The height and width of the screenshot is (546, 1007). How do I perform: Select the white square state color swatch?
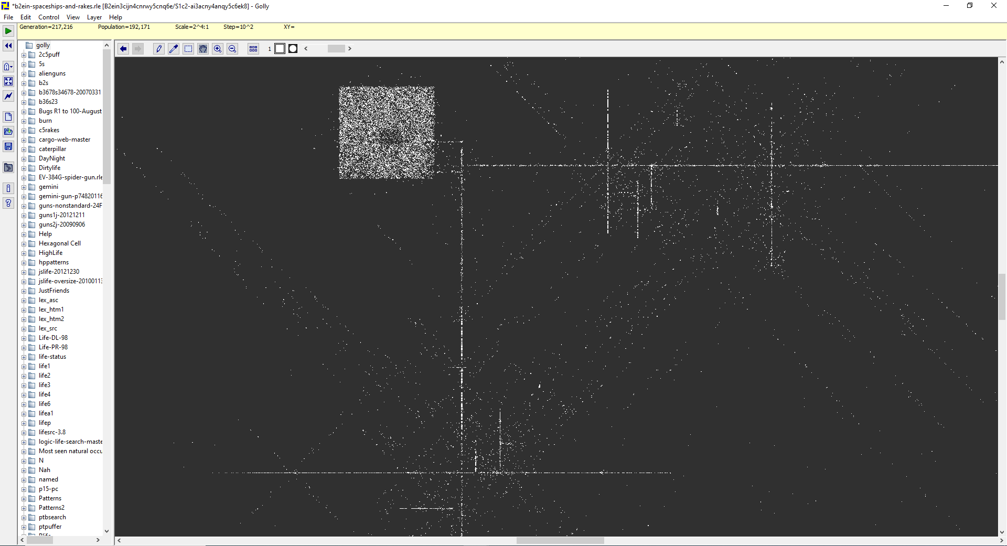click(x=280, y=49)
